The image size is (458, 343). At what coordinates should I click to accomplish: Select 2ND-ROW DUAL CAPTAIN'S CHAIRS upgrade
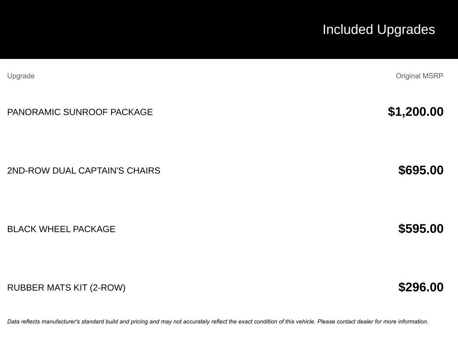pos(84,171)
